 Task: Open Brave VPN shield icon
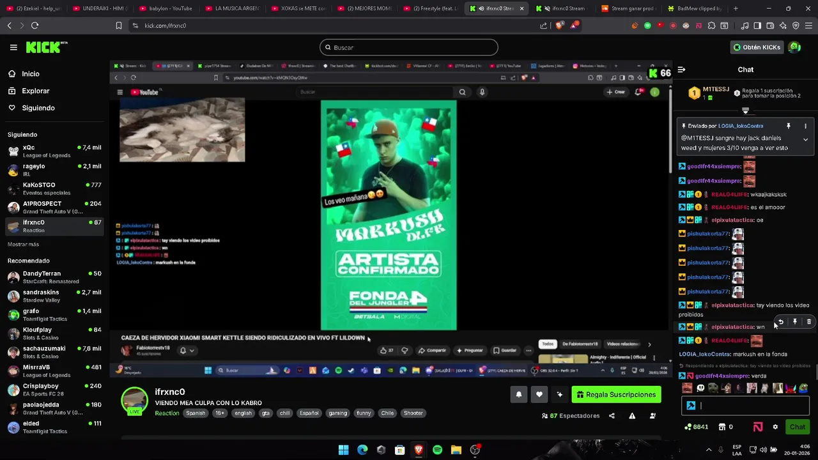[x=796, y=26]
